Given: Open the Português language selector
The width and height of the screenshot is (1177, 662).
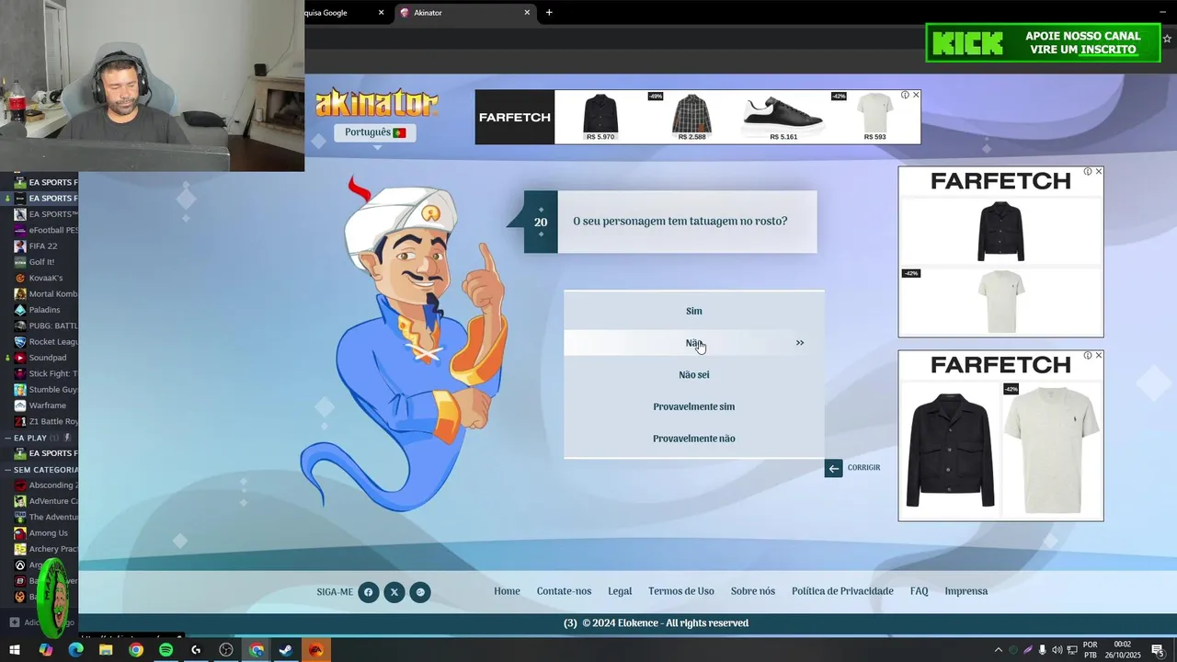Looking at the screenshot, I should [375, 132].
